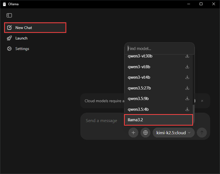The height and width of the screenshot is (174, 220).
Task: Dismiss the cloud models notice
Action: point(202,101)
